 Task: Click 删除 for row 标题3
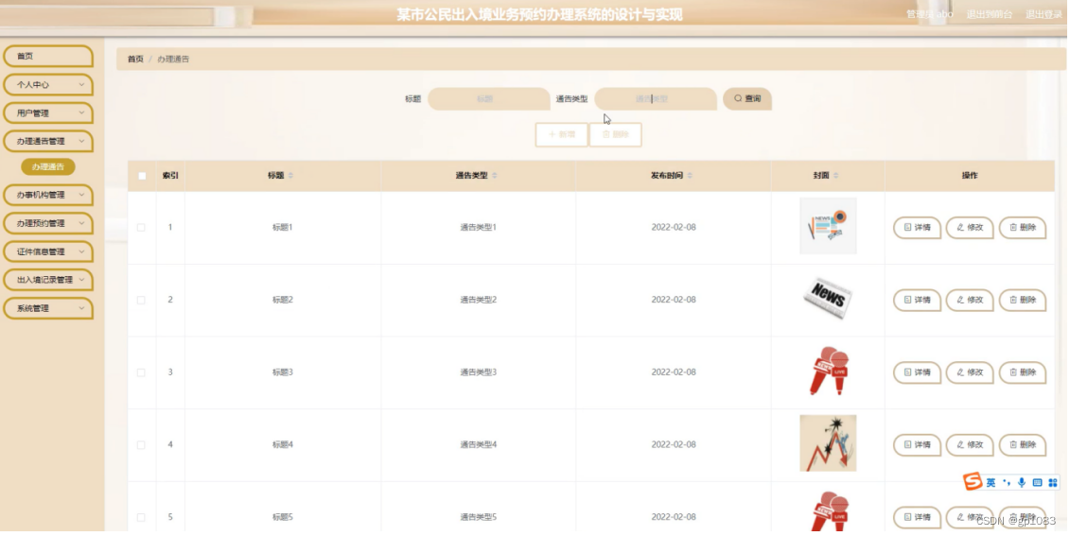point(1023,372)
